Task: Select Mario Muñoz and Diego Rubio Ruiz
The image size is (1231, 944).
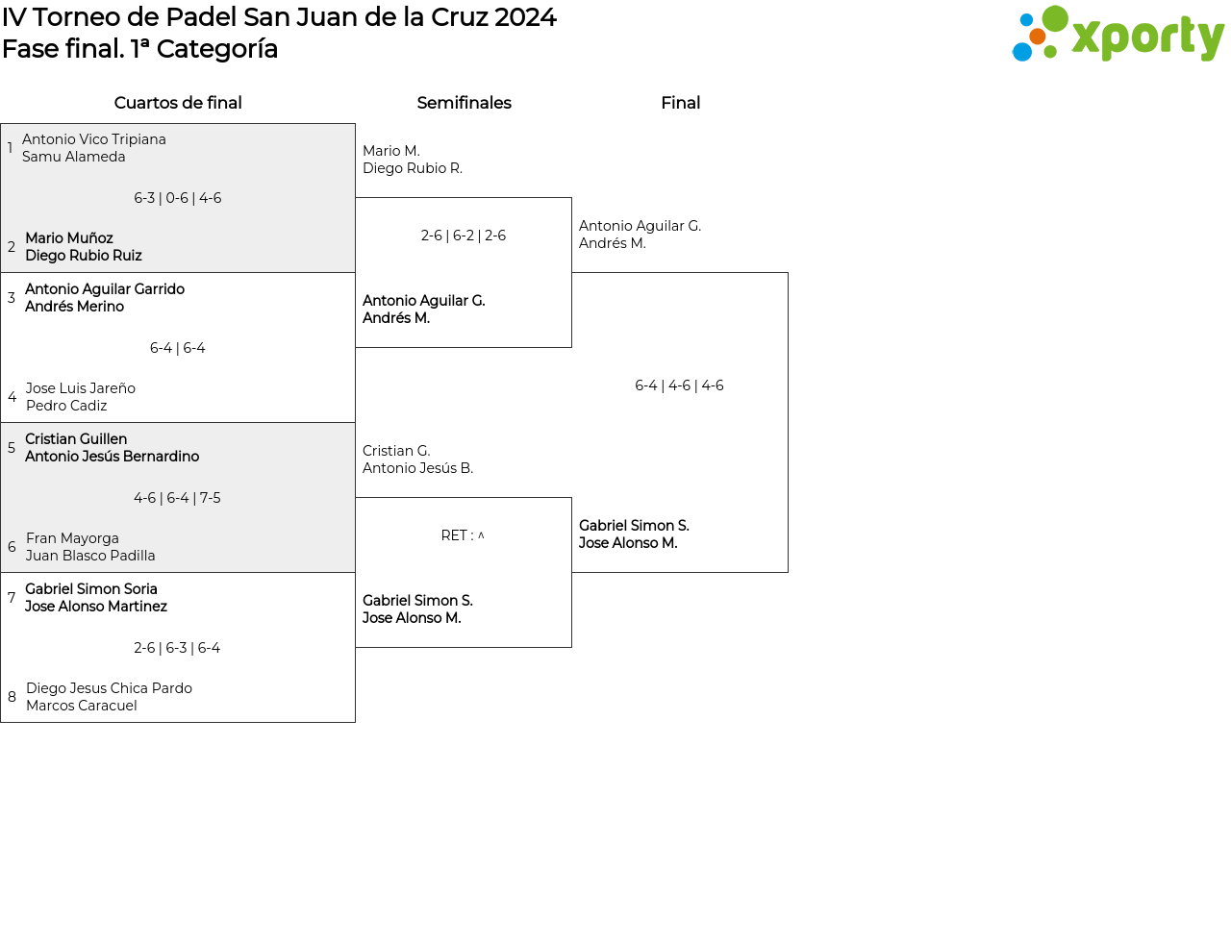Action: (x=84, y=247)
